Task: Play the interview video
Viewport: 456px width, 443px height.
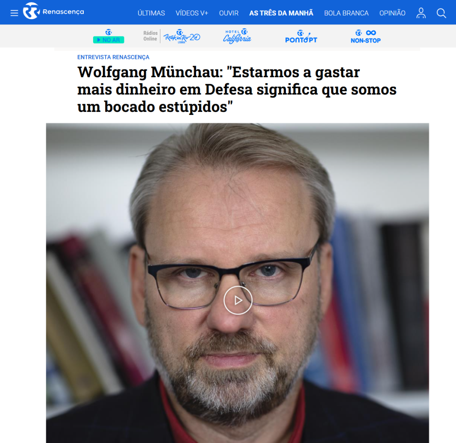Action: click(x=238, y=300)
